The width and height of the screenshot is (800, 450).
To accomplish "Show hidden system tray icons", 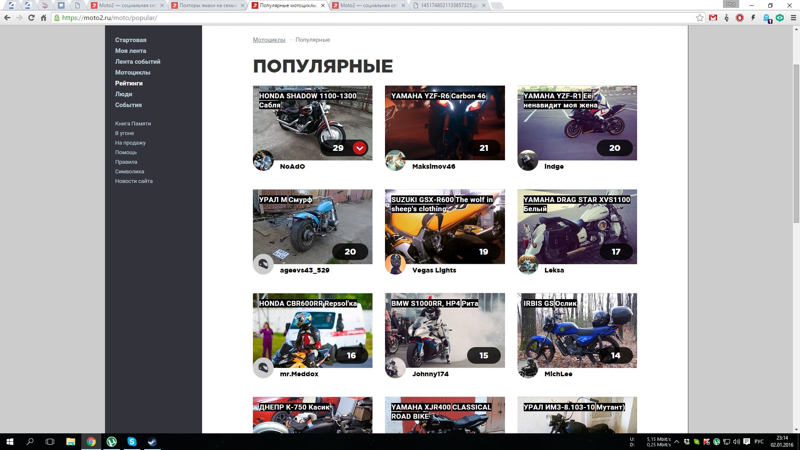I will (676, 442).
